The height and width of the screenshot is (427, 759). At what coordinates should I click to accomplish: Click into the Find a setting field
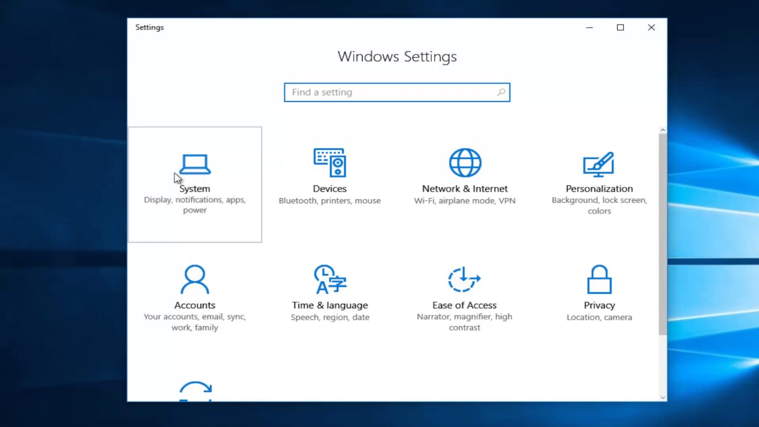point(397,92)
